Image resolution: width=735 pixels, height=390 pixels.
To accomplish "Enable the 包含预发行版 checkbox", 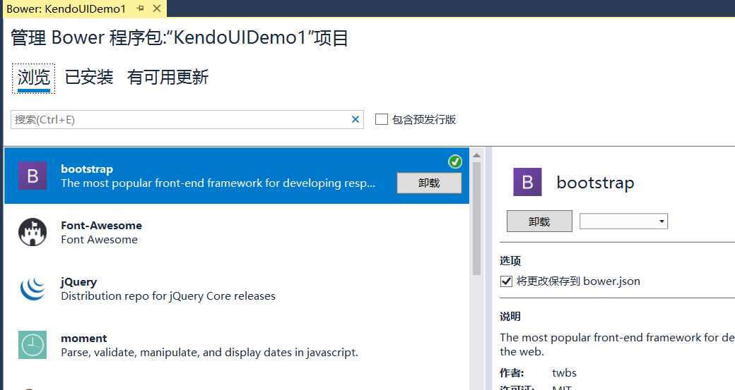I will [x=382, y=119].
